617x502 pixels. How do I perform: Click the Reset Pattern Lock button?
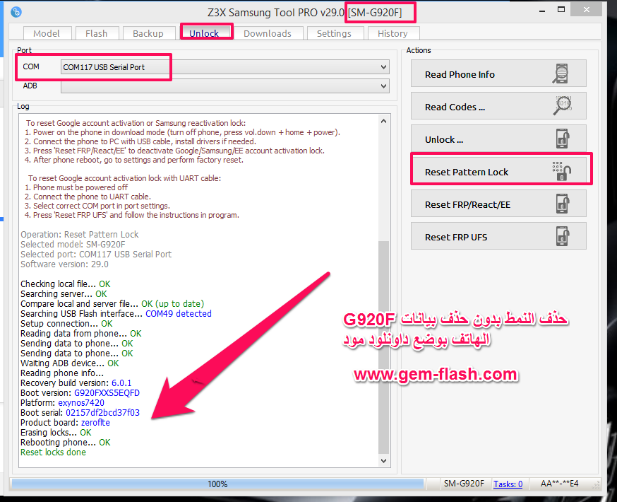[498, 171]
